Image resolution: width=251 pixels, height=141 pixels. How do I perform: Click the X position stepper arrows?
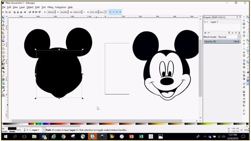pos(55,12)
